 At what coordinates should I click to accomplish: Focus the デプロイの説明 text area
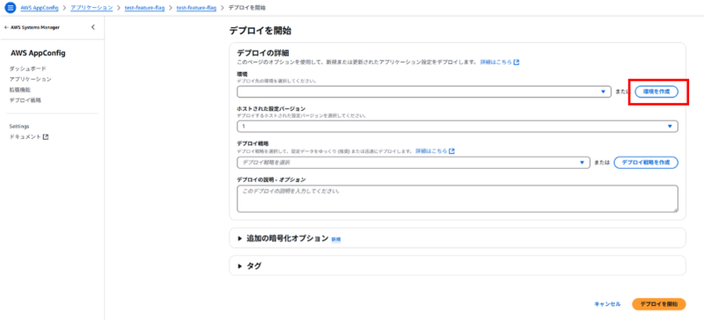click(457, 199)
